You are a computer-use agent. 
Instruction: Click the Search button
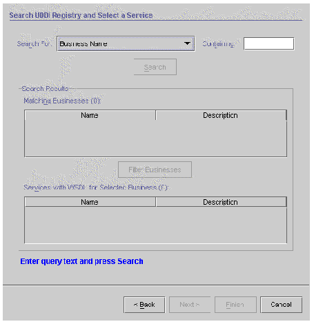point(155,67)
